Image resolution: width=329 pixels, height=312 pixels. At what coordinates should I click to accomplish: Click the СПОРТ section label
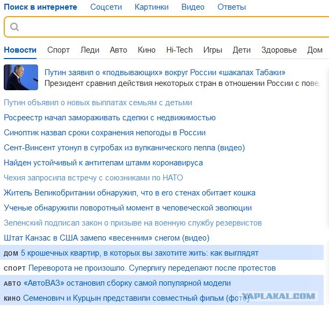click(14, 269)
